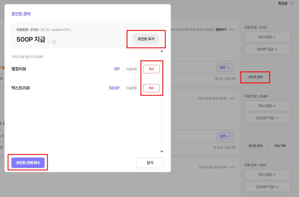Expand 게시 완료 dropdown for review 1451

pos(268,175)
